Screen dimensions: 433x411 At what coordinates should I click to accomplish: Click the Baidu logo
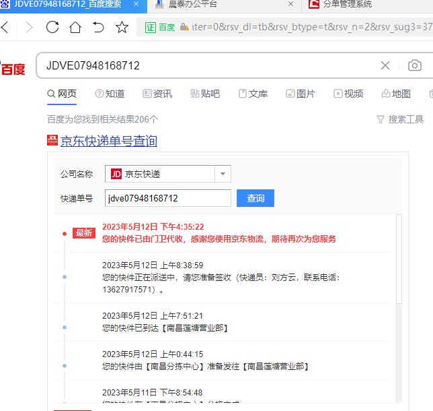click(x=12, y=69)
